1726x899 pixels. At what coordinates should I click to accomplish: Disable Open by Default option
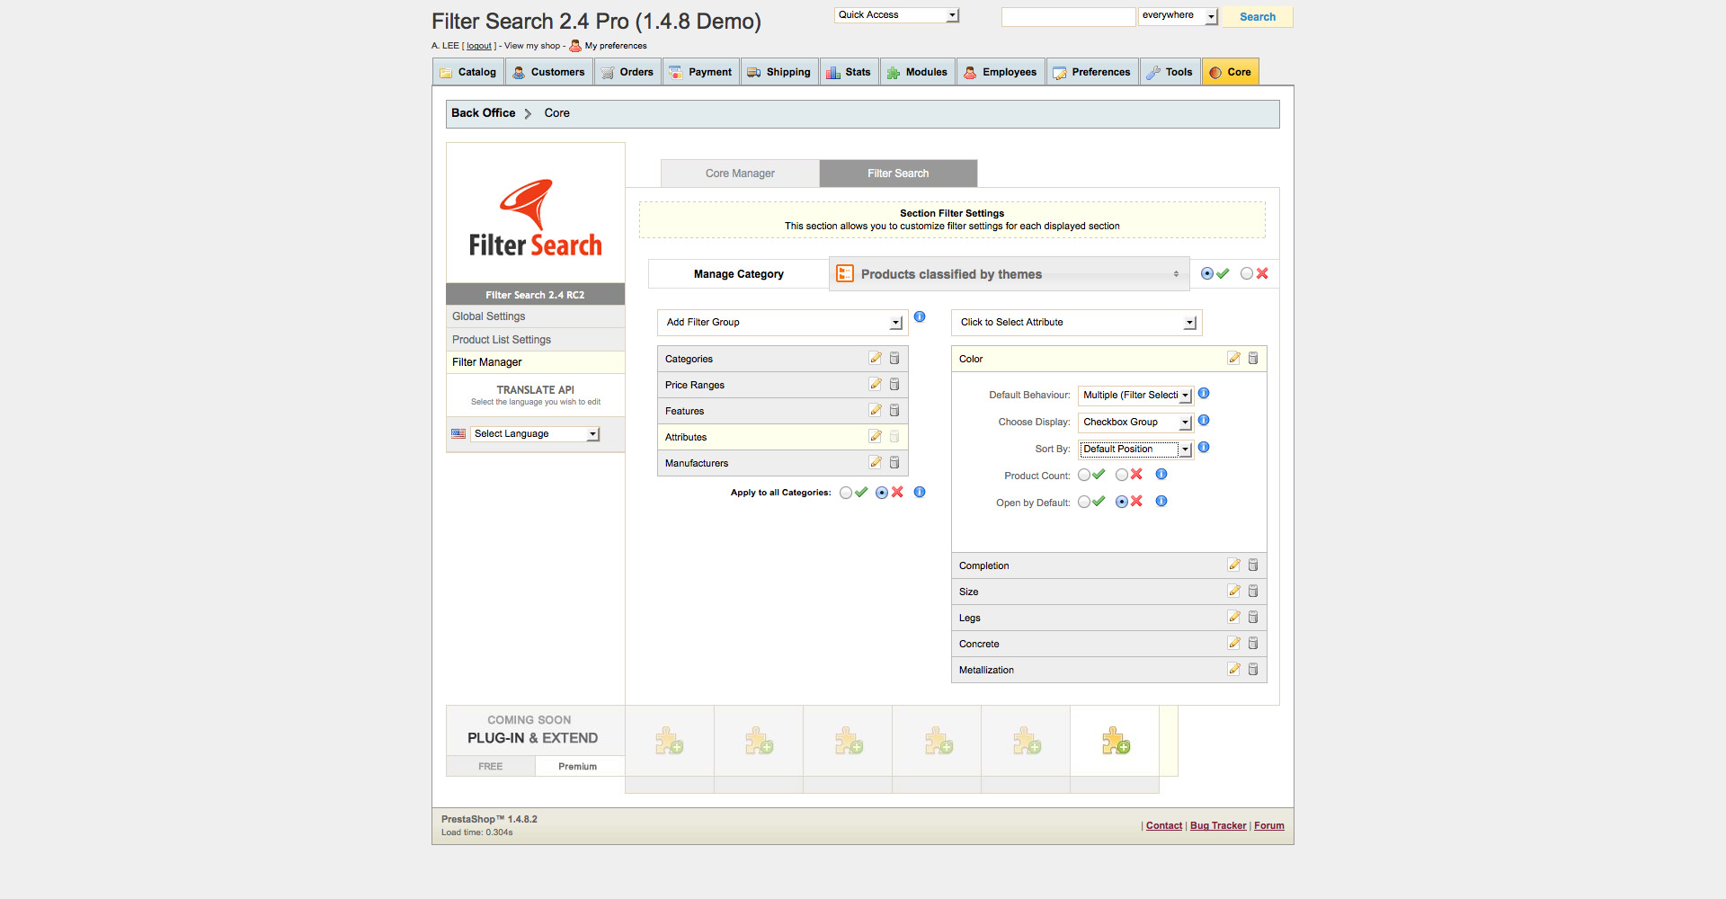click(1122, 502)
